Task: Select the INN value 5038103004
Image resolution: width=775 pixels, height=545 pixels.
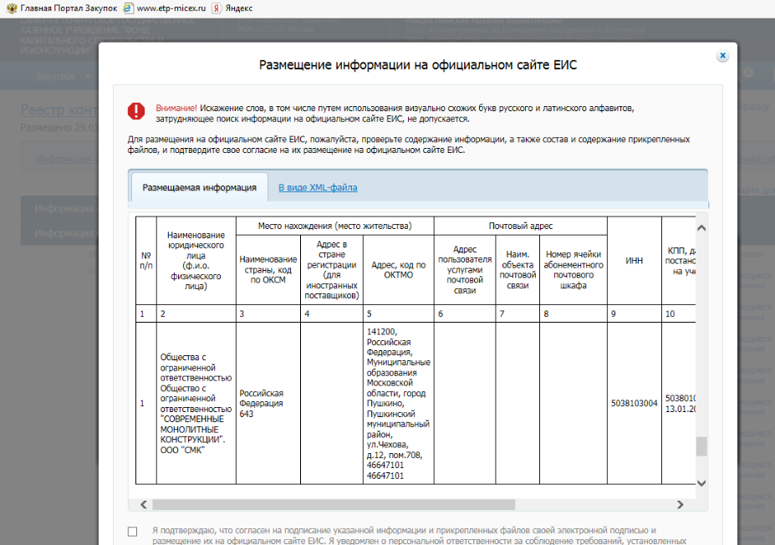Action: click(x=635, y=403)
